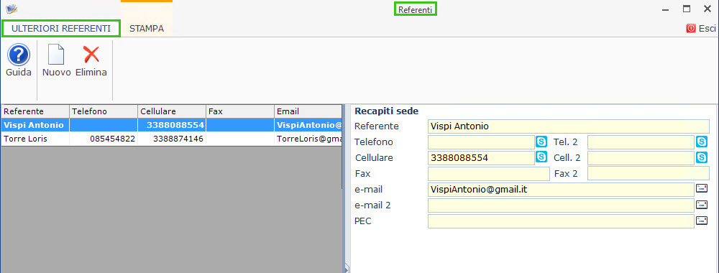Focus the Telefono input field
The height and width of the screenshot is (273, 719).
tap(481, 142)
